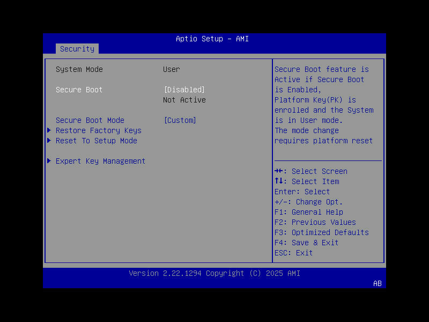Image resolution: width=429 pixels, height=322 pixels.
Task: Switch to the Security tab
Action: tap(77, 49)
